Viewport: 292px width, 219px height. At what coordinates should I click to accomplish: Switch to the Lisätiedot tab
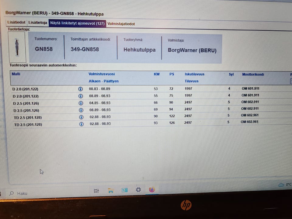(16, 22)
